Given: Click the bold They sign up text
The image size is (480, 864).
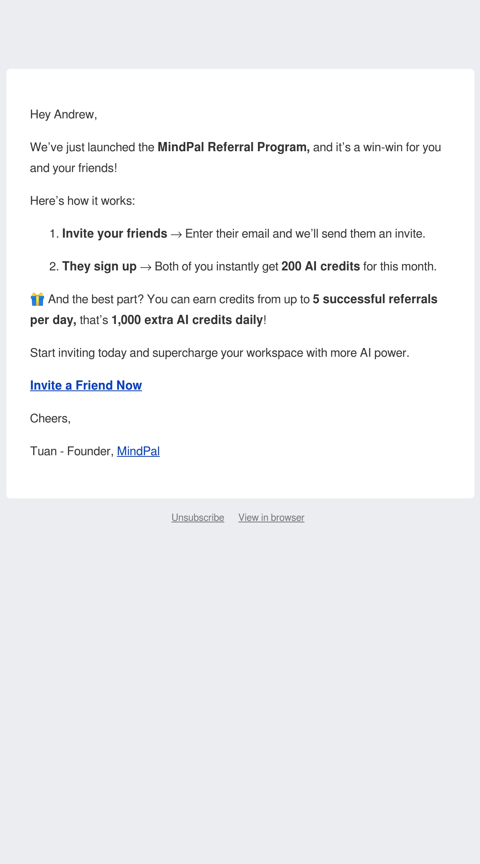Looking at the screenshot, I should [x=100, y=266].
